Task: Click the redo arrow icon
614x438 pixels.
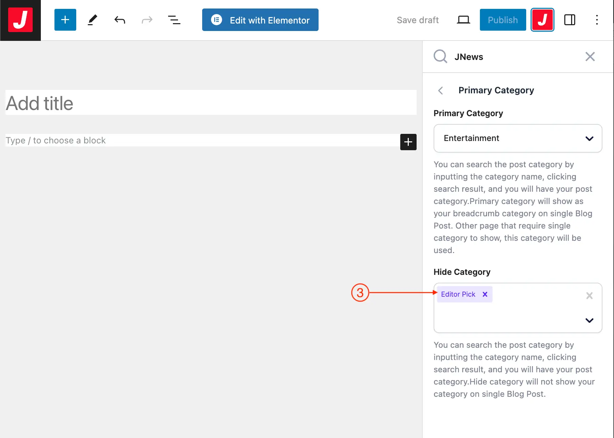Action: coord(147,20)
